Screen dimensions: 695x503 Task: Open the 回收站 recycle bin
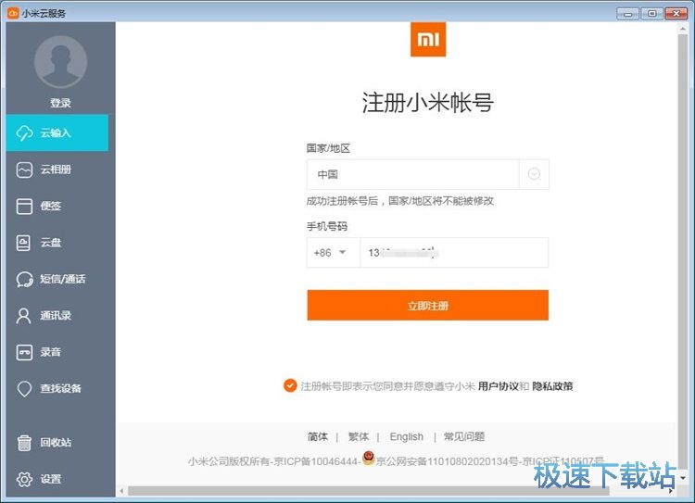57,443
